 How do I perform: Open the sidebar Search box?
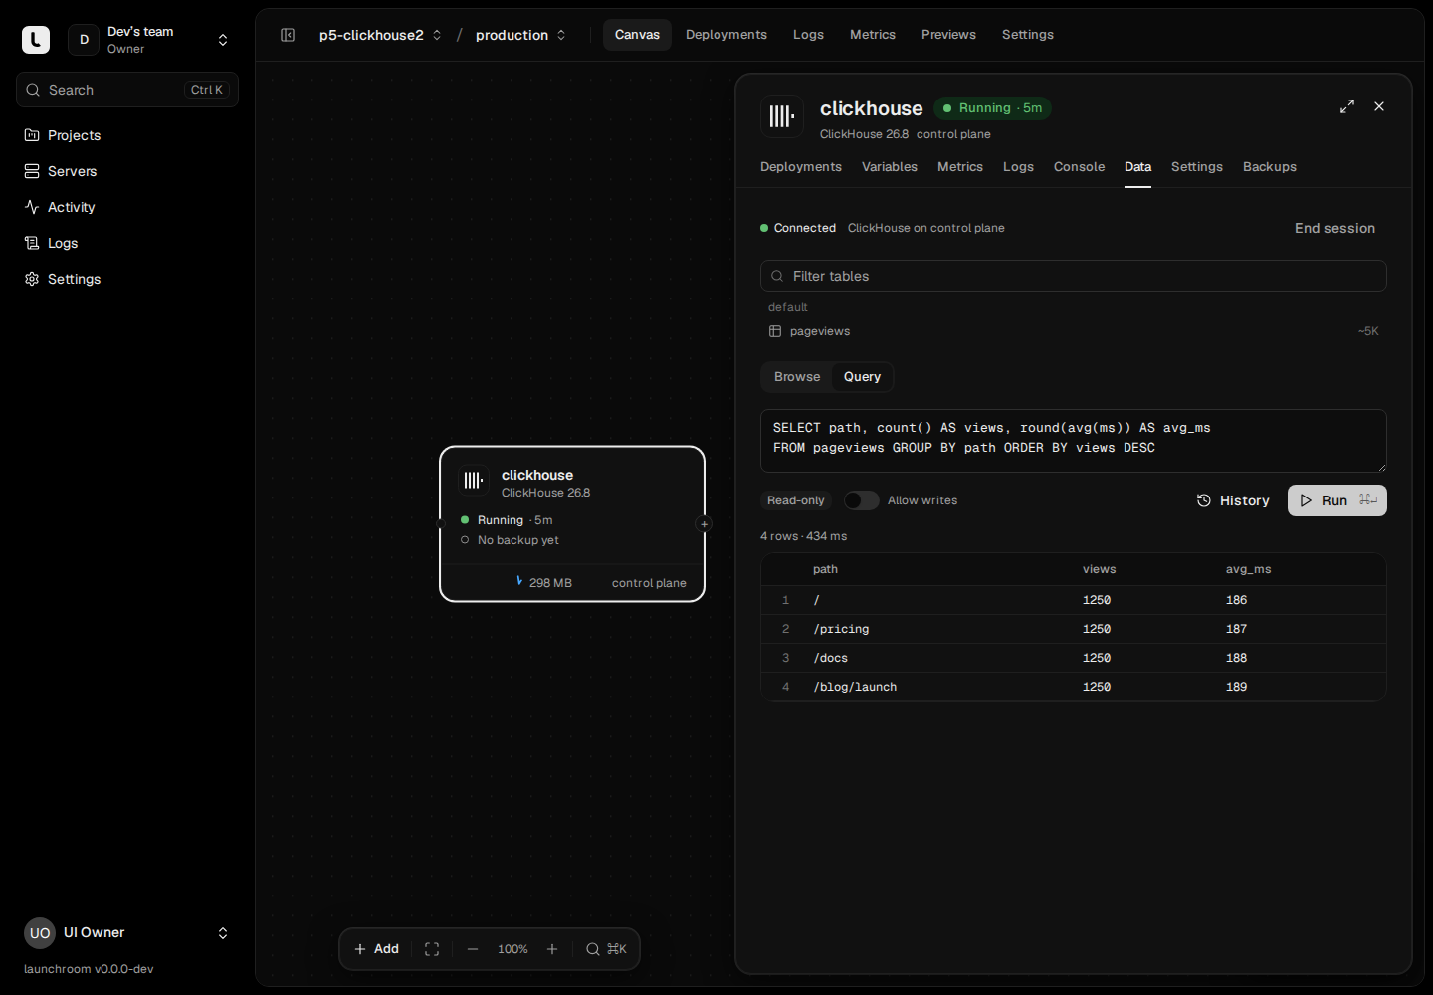point(127,90)
